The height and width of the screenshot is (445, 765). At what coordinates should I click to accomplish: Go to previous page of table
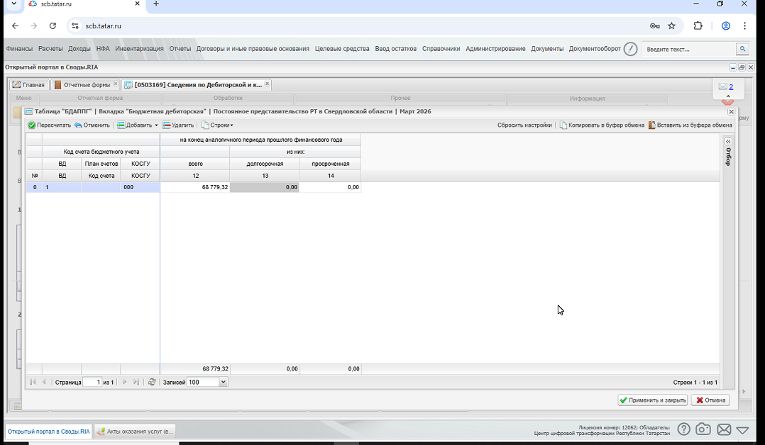(44, 382)
